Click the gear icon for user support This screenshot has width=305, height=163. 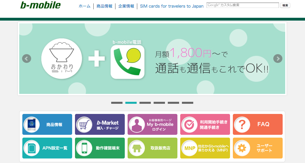tap(242, 148)
